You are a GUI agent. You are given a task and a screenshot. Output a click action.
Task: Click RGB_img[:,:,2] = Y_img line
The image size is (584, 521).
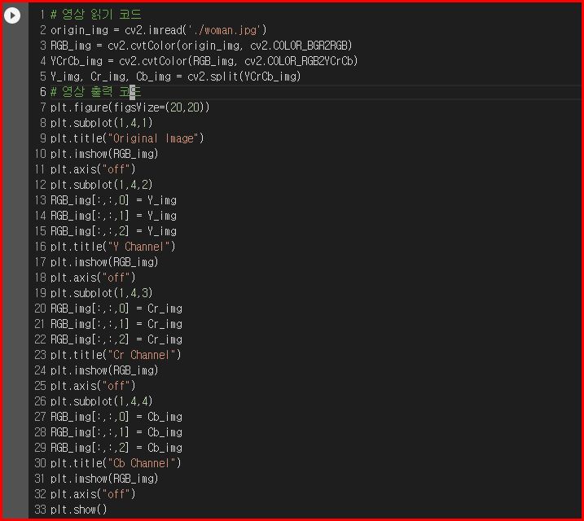[x=113, y=231]
